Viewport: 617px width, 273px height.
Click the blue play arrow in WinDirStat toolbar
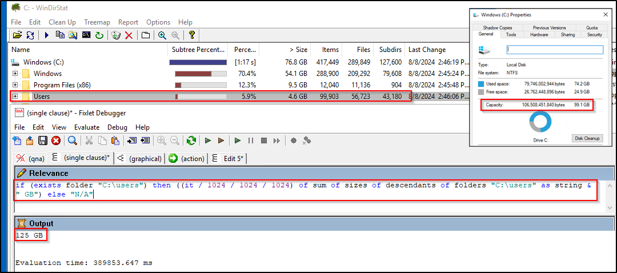click(47, 35)
